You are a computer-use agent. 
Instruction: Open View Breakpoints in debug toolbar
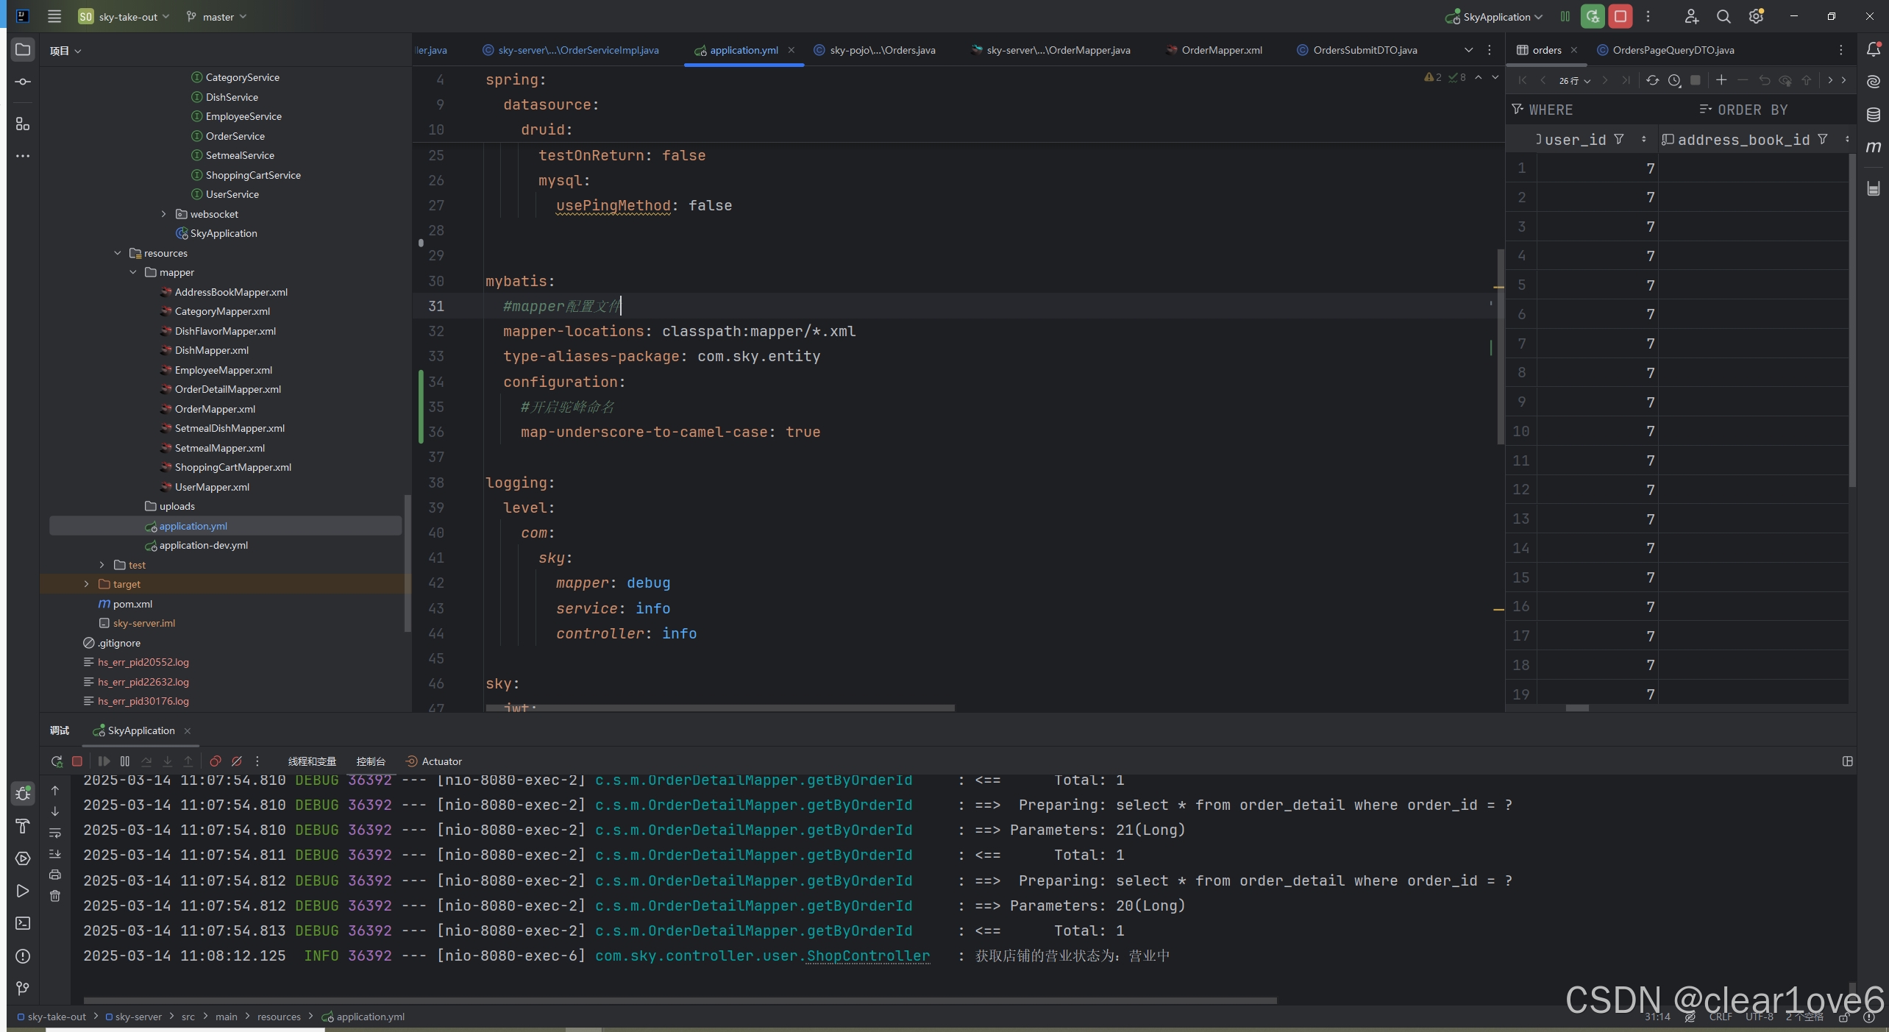pyautogui.click(x=216, y=761)
